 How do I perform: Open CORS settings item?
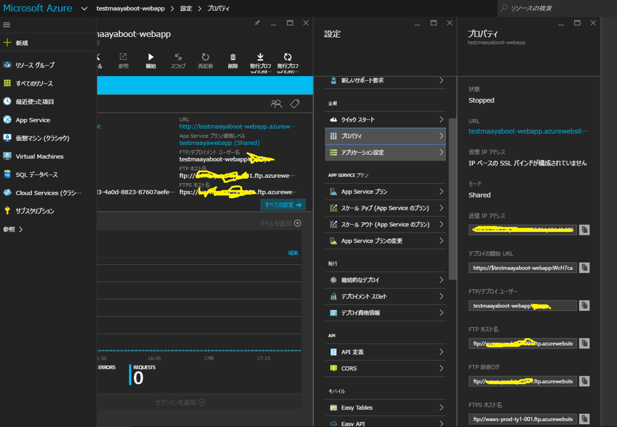385,369
